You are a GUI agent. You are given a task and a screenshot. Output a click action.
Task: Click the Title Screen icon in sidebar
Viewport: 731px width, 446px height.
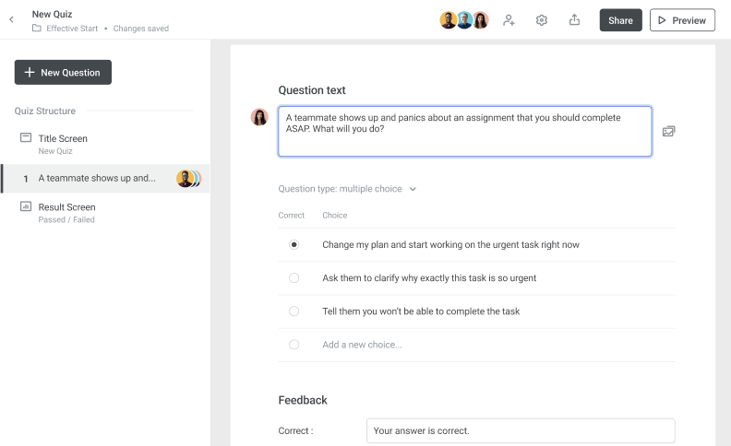(26, 138)
